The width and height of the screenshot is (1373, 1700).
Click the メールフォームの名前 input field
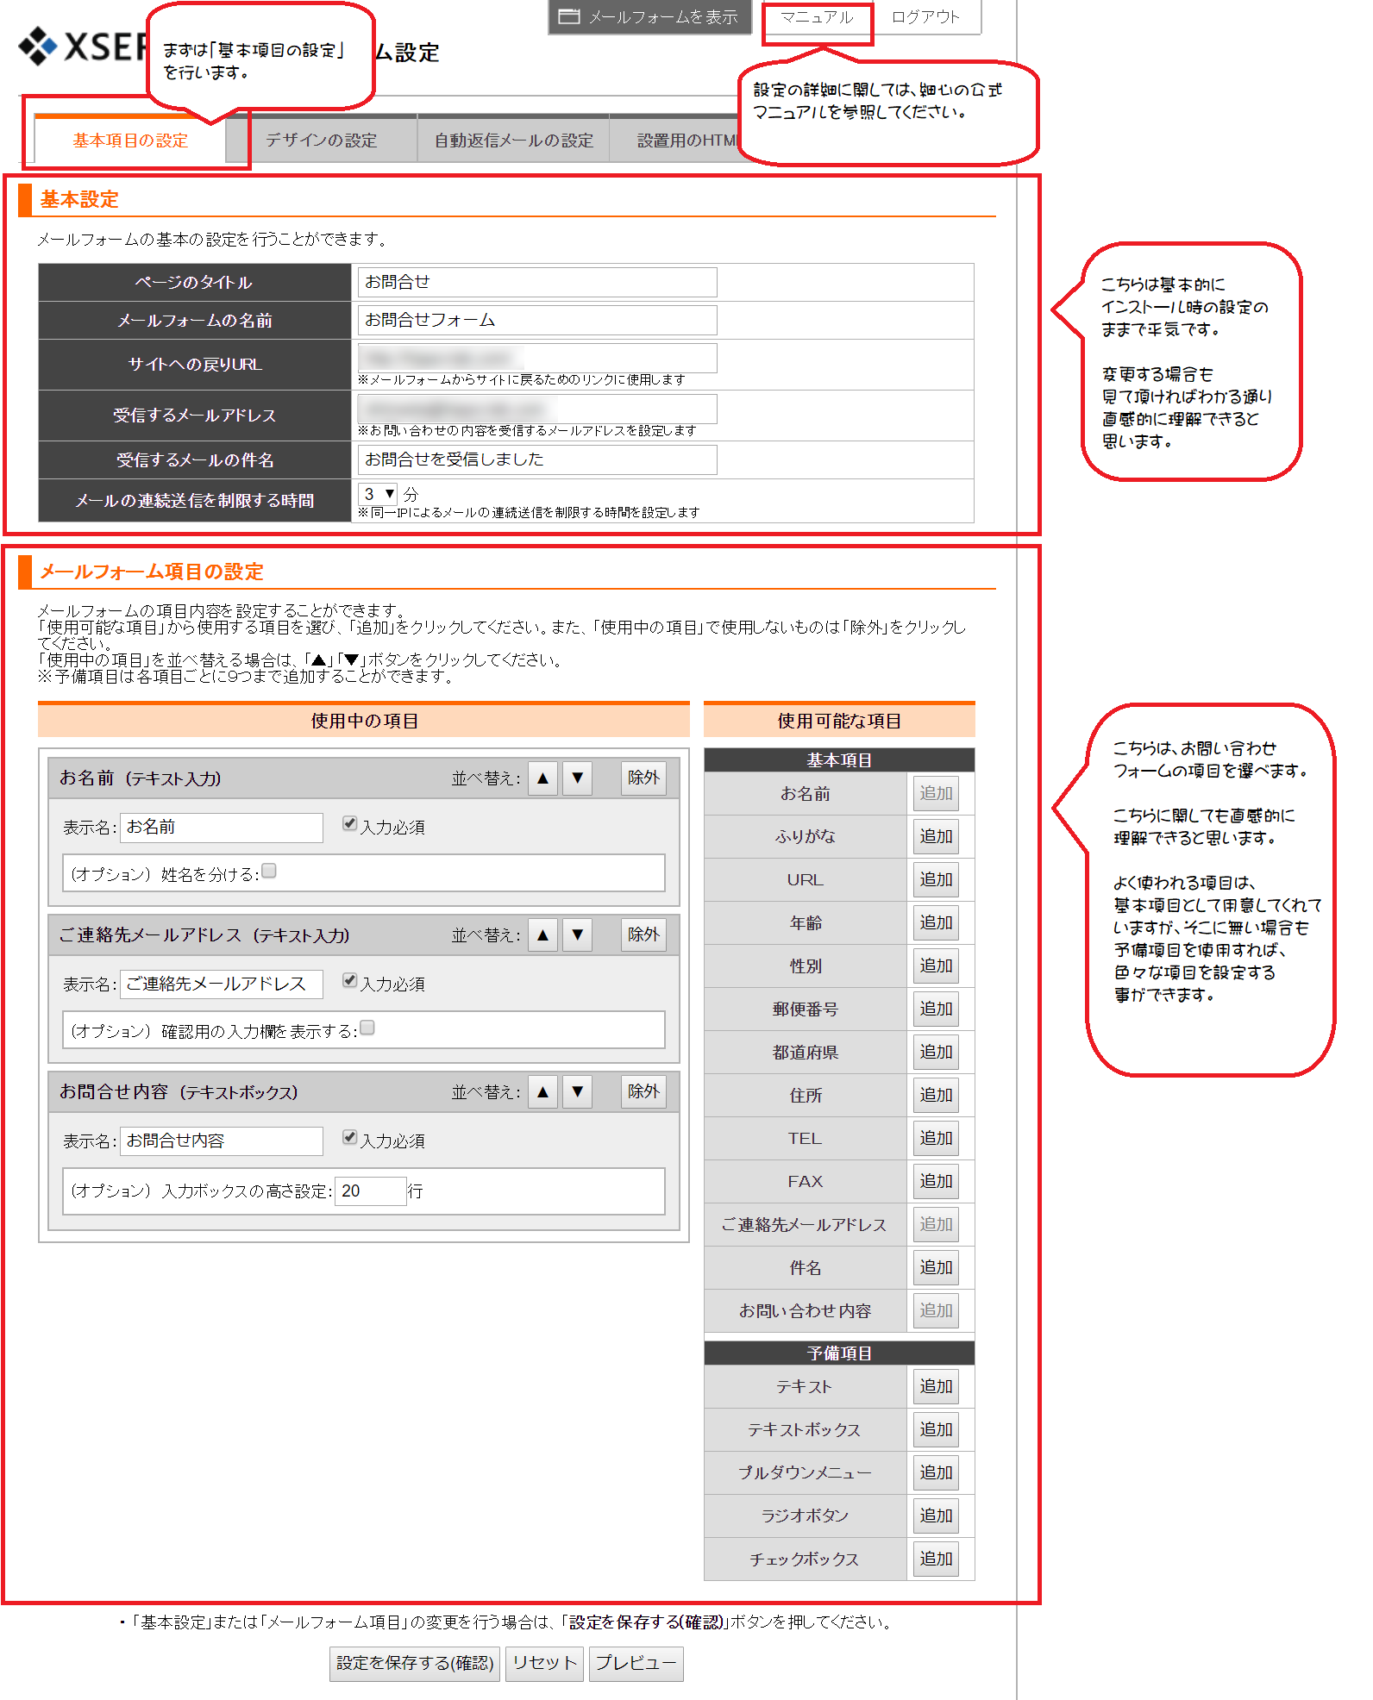[537, 320]
